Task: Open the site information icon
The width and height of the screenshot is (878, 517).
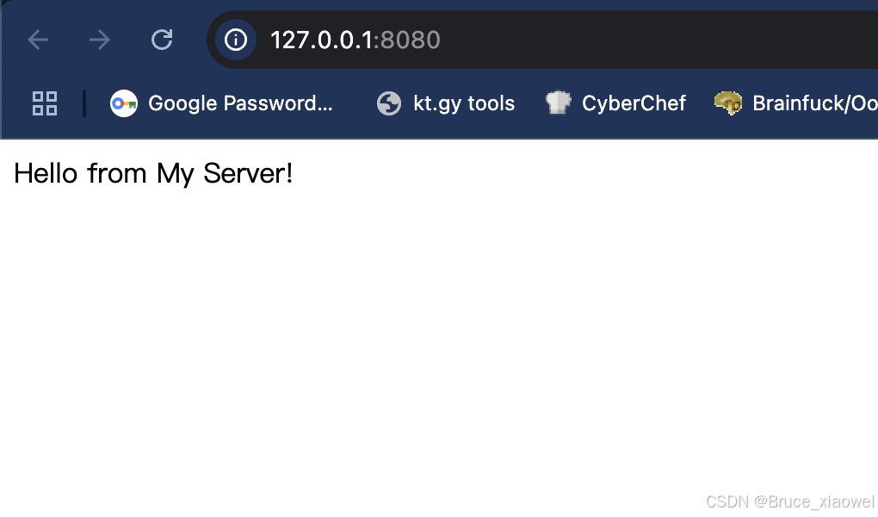Action: tap(235, 40)
